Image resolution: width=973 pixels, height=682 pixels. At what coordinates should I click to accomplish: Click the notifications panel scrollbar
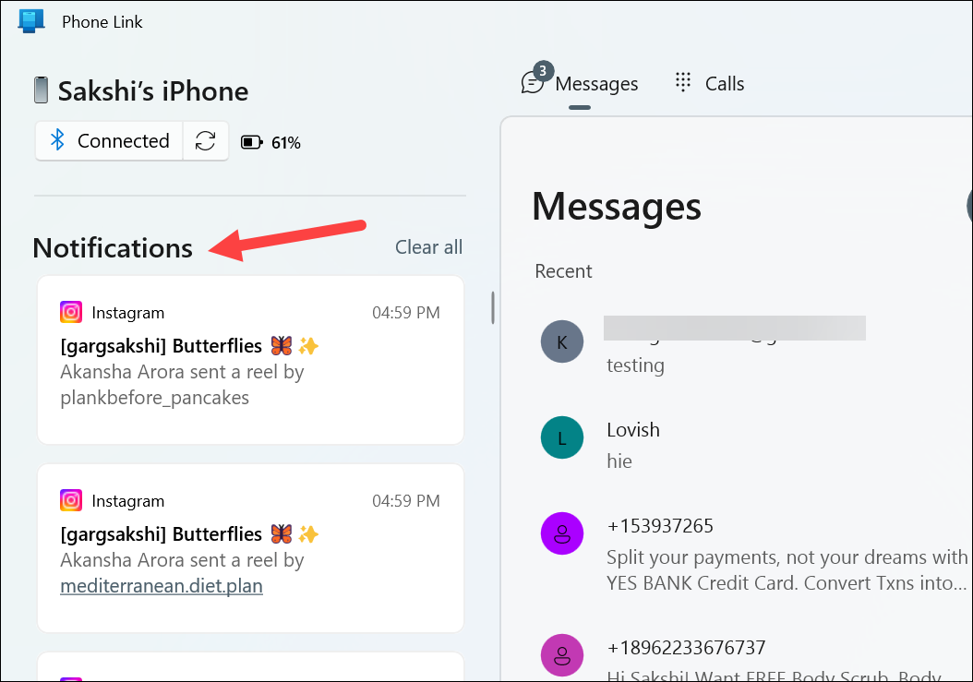(493, 308)
